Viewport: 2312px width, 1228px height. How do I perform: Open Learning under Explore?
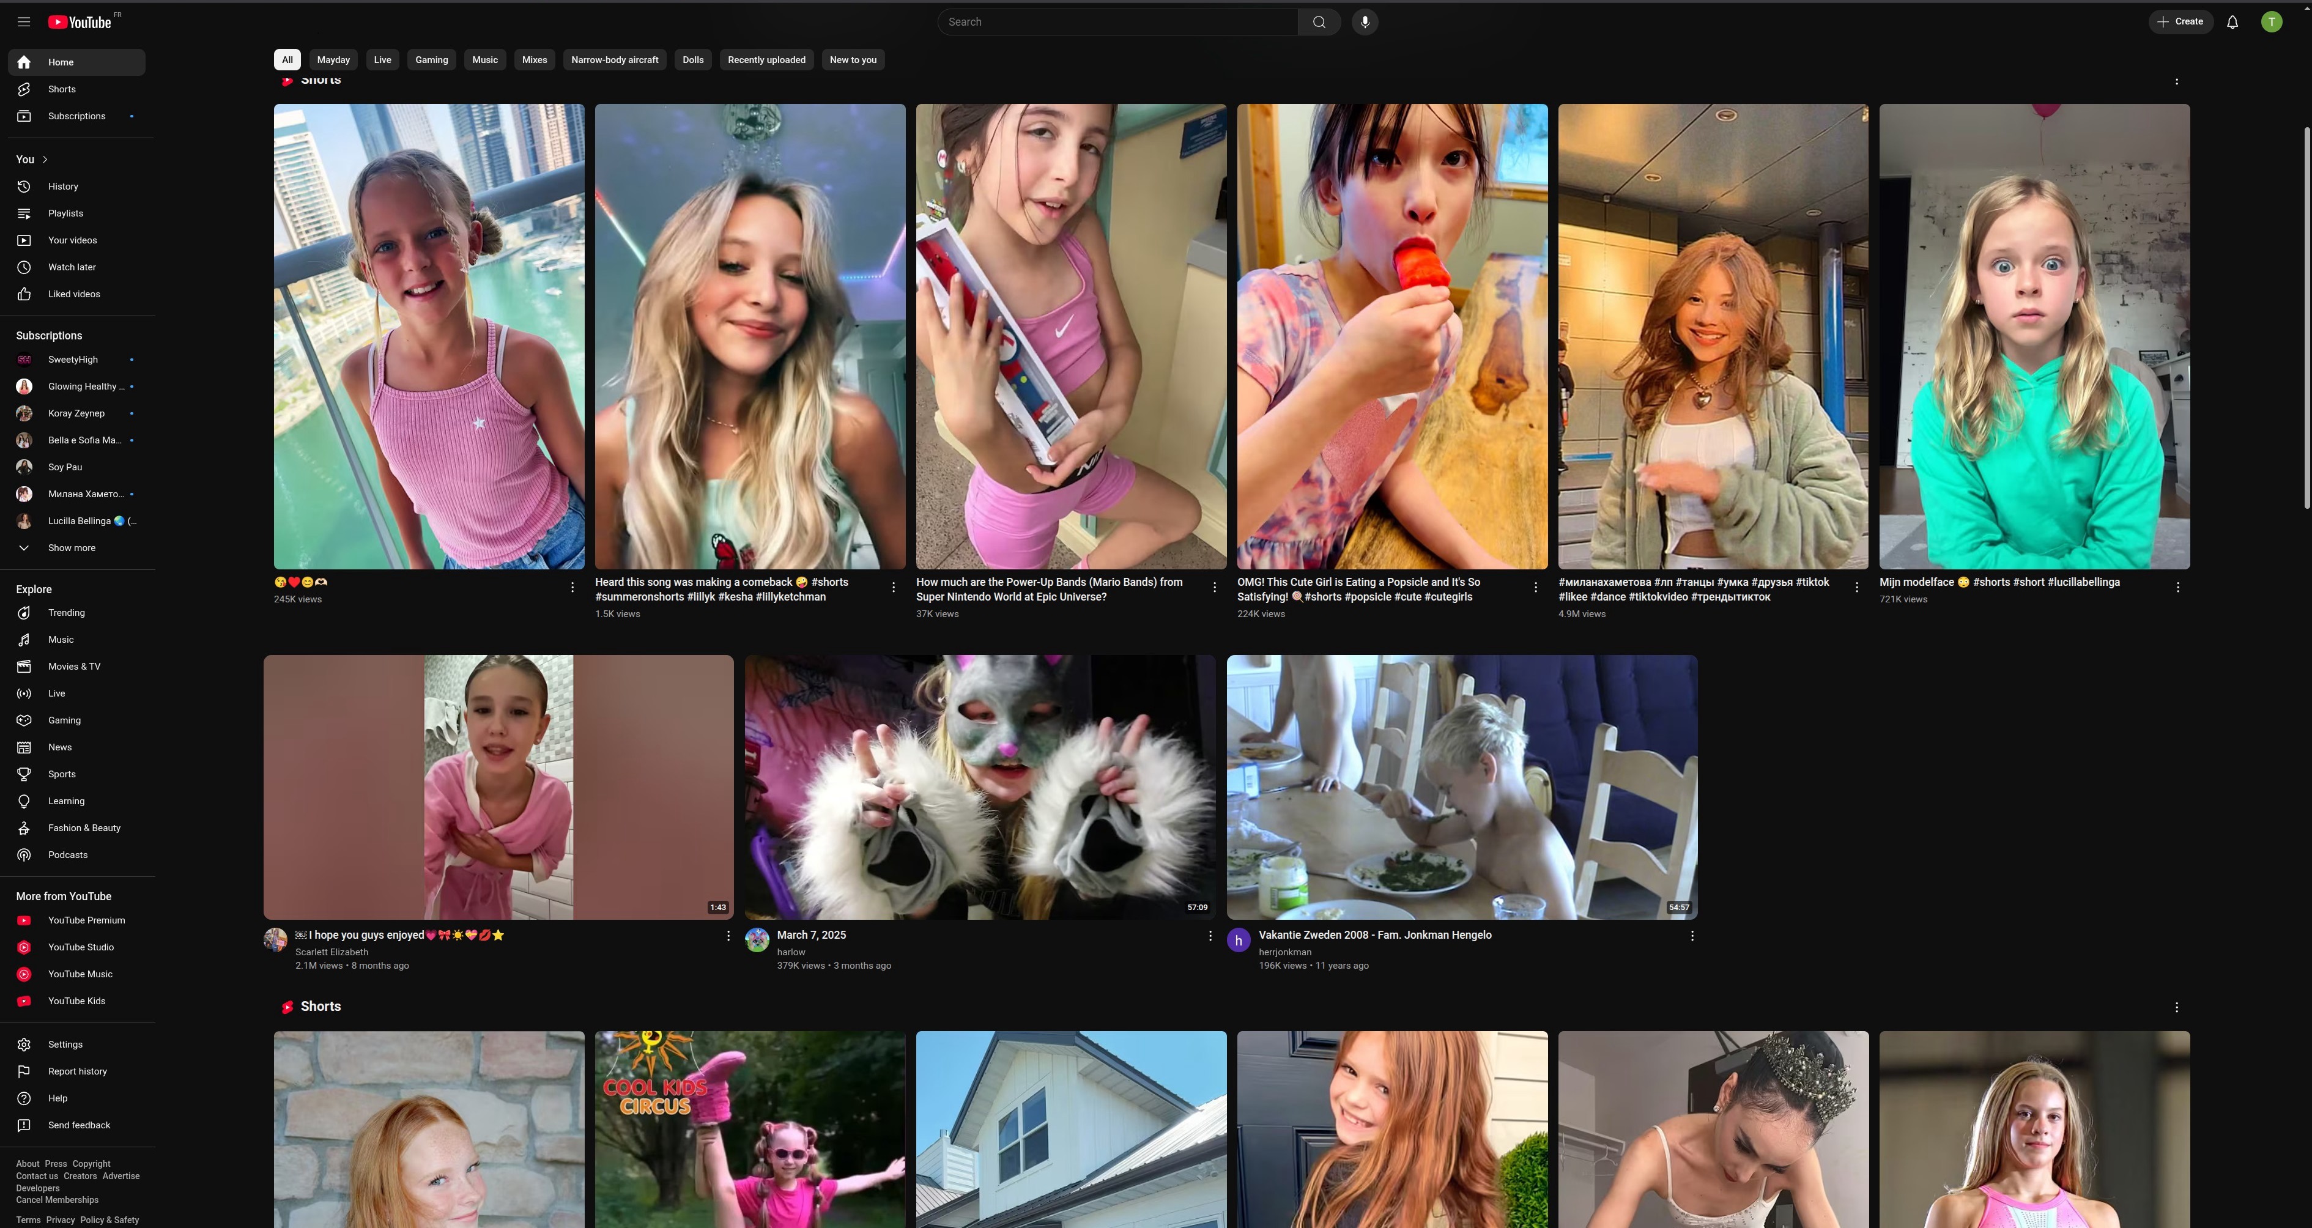(76, 801)
